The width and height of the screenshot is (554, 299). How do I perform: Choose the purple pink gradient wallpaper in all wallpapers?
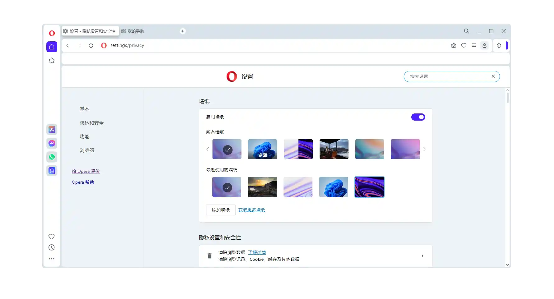tap(405, 149)
